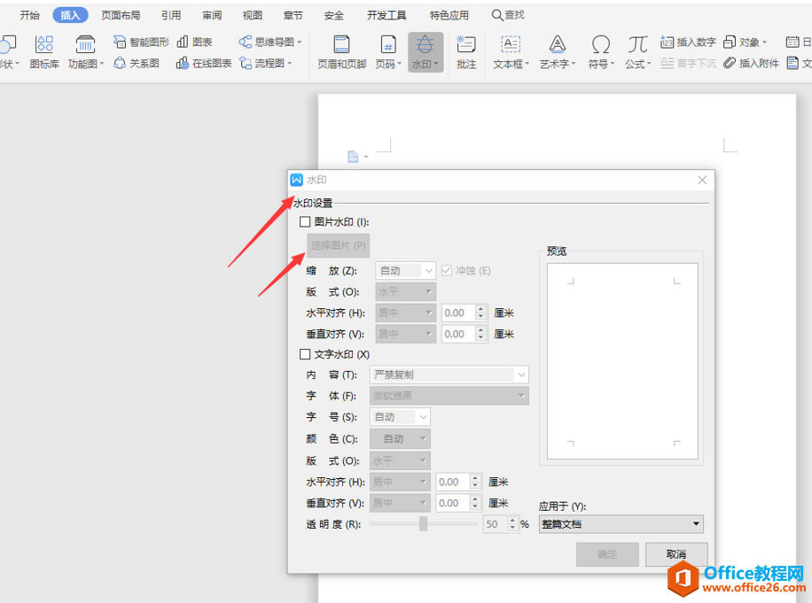Viewport: 812px width, 603px height.
Task: Switch to the 安全 tab
Action: (334, 15)
